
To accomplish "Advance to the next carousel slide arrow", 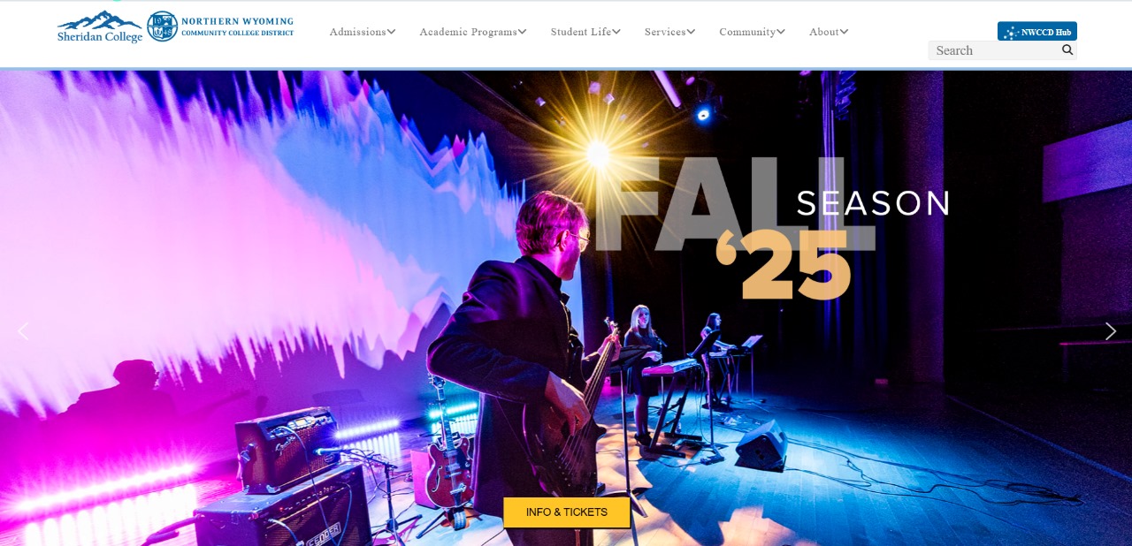I will pyautogui.click(x=1110, y=331).
